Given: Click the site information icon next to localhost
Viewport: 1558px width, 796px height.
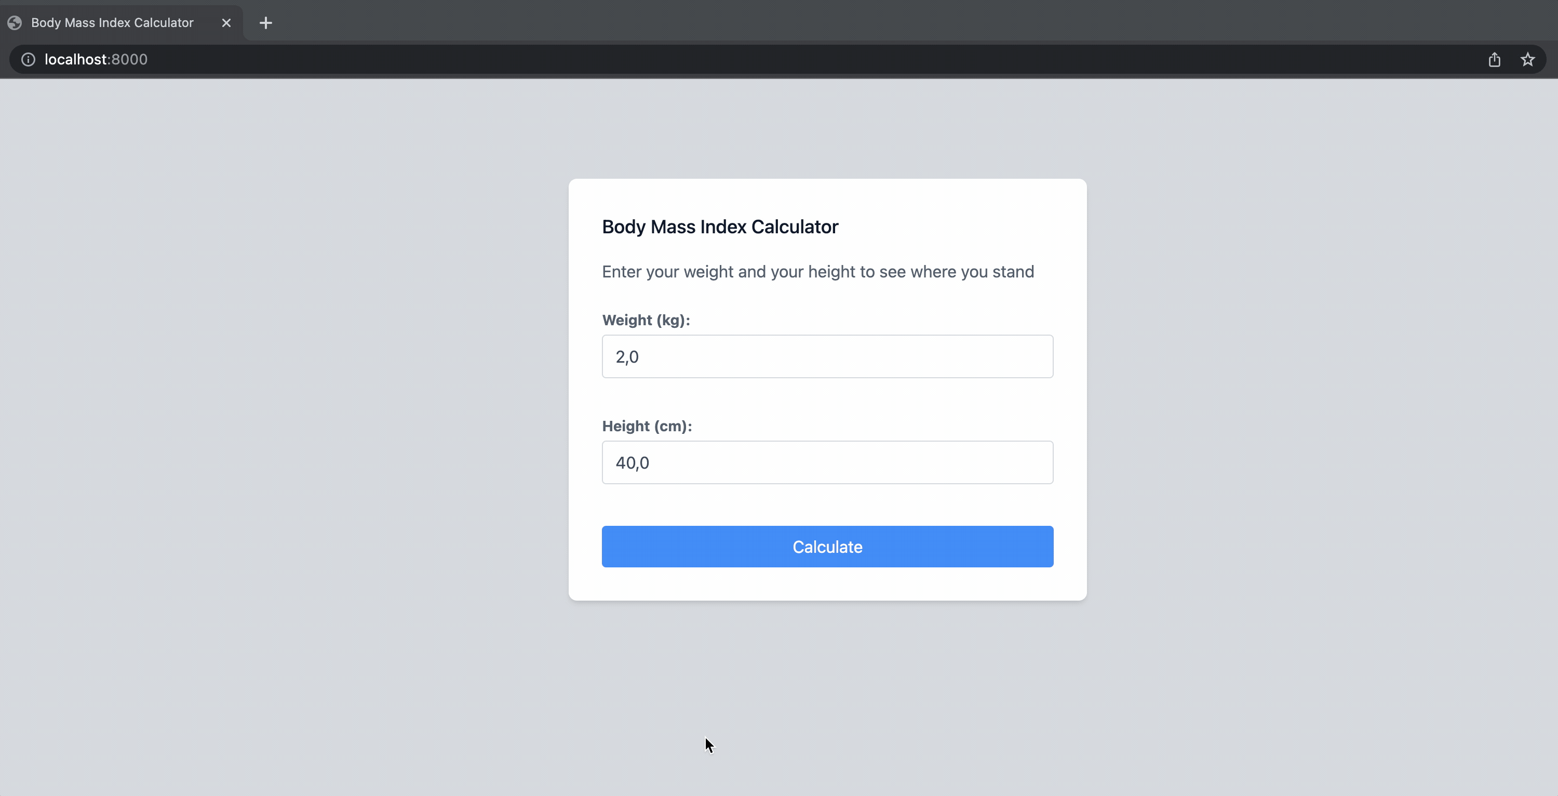Looking at the screenshot, I should [28, 59].
